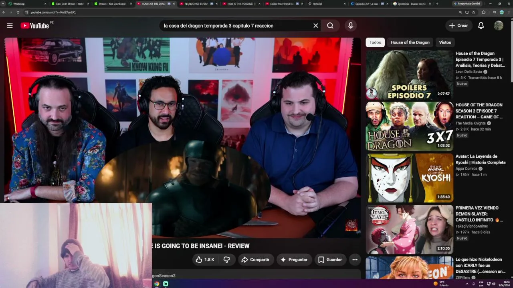Switch to the Spider-Man Brand New tab
The image size is (513, 288).
[x=284, y=4]
